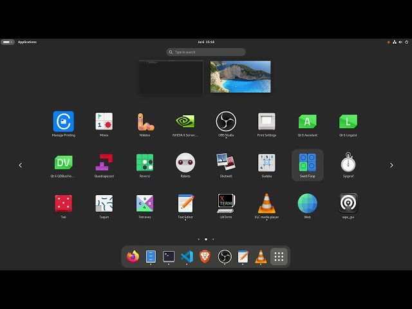This screenshot has height=309, width=412.
Task: Launch UXTerm terminal
Action: (x=226, y=206)
